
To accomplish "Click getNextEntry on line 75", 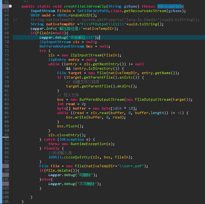I will 106,64.
